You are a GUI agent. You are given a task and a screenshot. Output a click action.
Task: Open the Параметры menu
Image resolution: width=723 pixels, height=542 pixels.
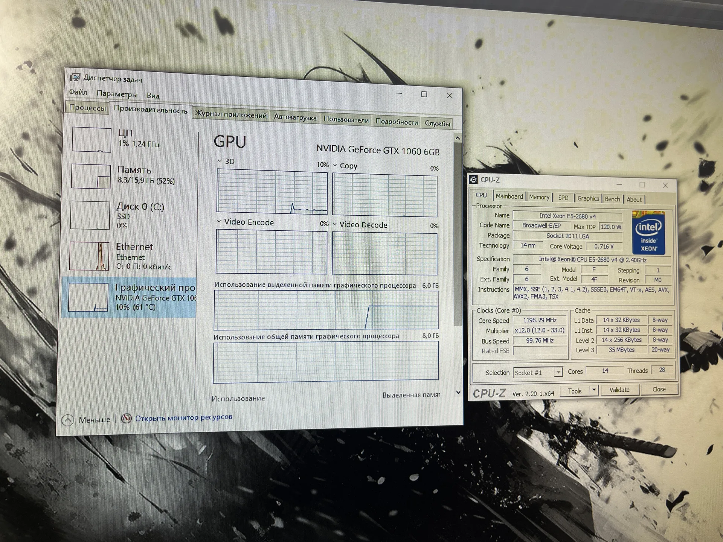[x=117, y=94]
